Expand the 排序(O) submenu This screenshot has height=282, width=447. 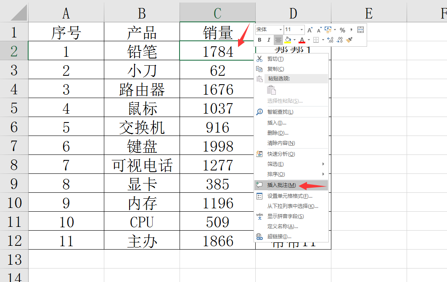click(x=291, y=174)
